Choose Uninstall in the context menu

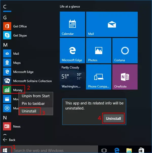point(36,111)
